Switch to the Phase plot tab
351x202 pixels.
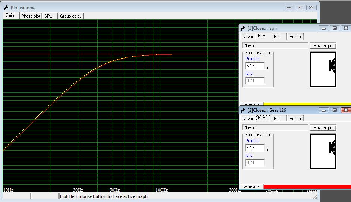click(31, 16)
